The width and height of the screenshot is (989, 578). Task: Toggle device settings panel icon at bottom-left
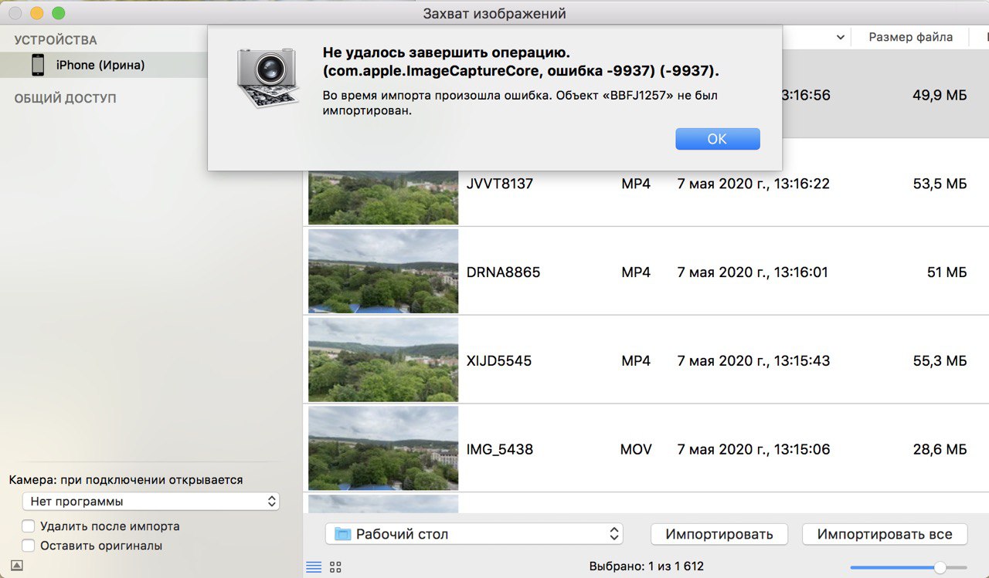[x=16, y=566]
